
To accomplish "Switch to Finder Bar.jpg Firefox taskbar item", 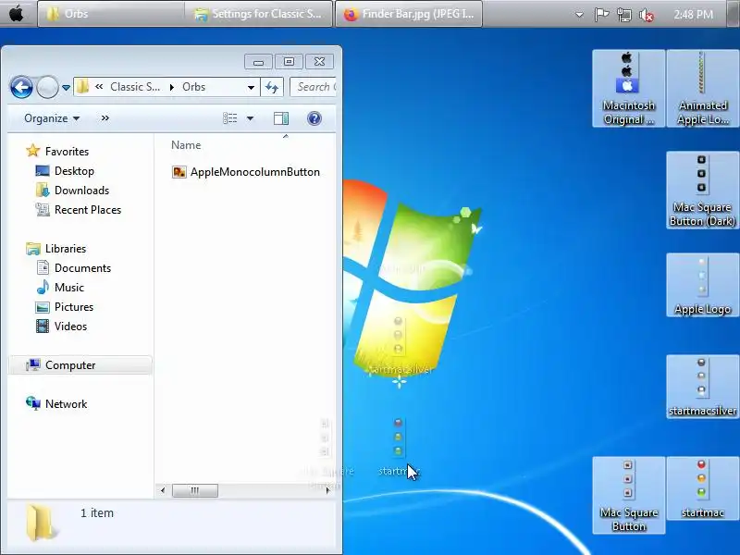I will (x=409, y=14).
